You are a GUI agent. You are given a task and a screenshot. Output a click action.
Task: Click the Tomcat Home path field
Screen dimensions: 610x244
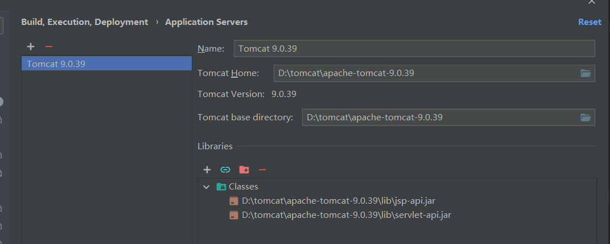point(424,73)
